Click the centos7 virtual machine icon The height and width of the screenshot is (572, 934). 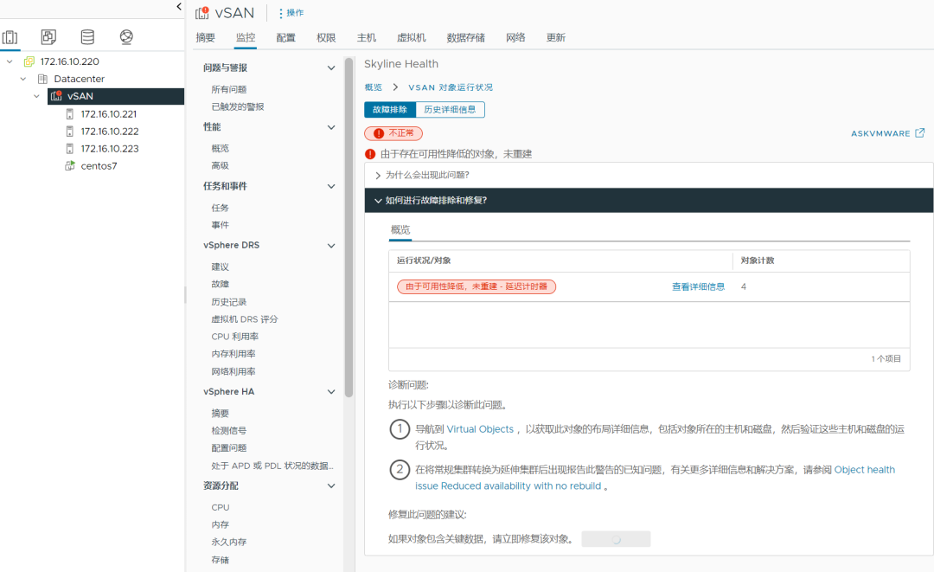70,165
